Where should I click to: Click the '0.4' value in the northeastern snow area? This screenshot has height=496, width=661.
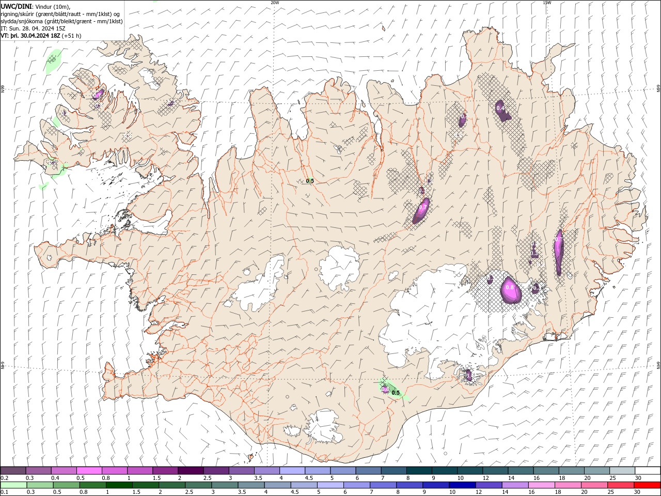tap(500, 109)
